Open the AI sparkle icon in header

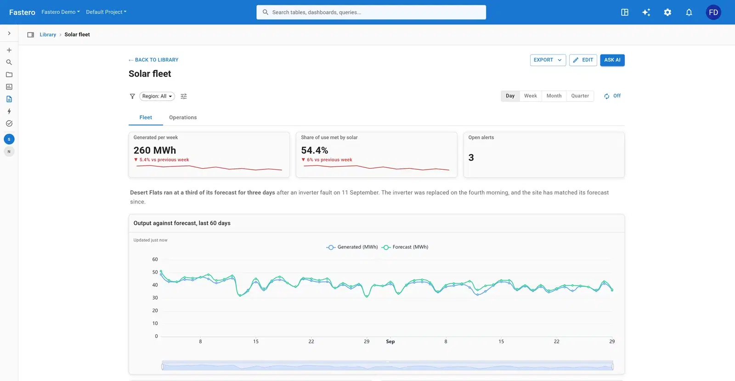tap(646, 12)
